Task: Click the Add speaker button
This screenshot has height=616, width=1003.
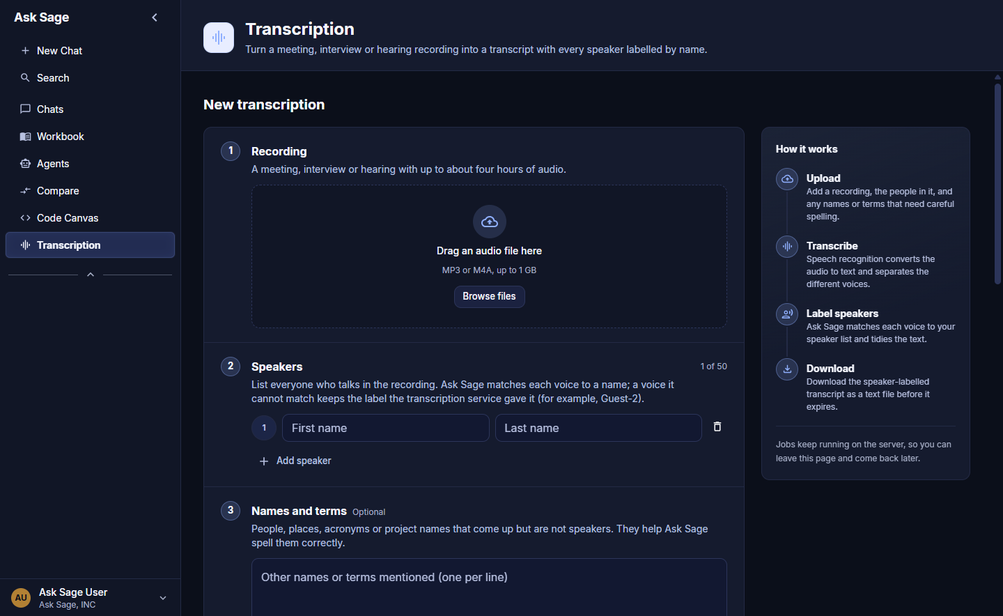Action: coord(295,461)
